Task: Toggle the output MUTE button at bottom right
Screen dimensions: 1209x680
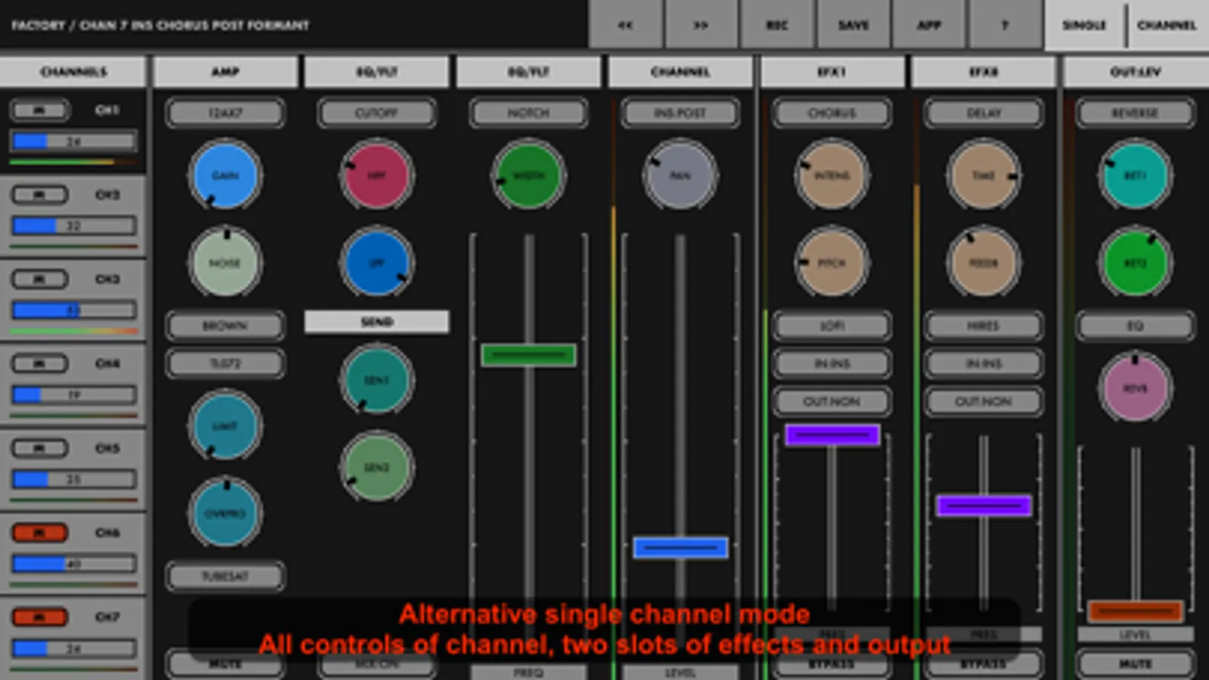Action: coord(1135,664)
